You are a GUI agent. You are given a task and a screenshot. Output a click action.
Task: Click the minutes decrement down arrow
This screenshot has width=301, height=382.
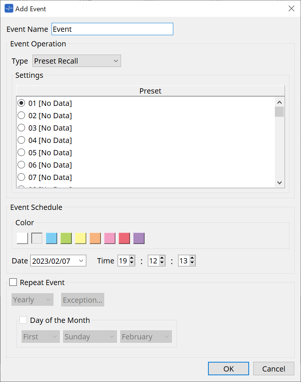(x=162, y=263)
